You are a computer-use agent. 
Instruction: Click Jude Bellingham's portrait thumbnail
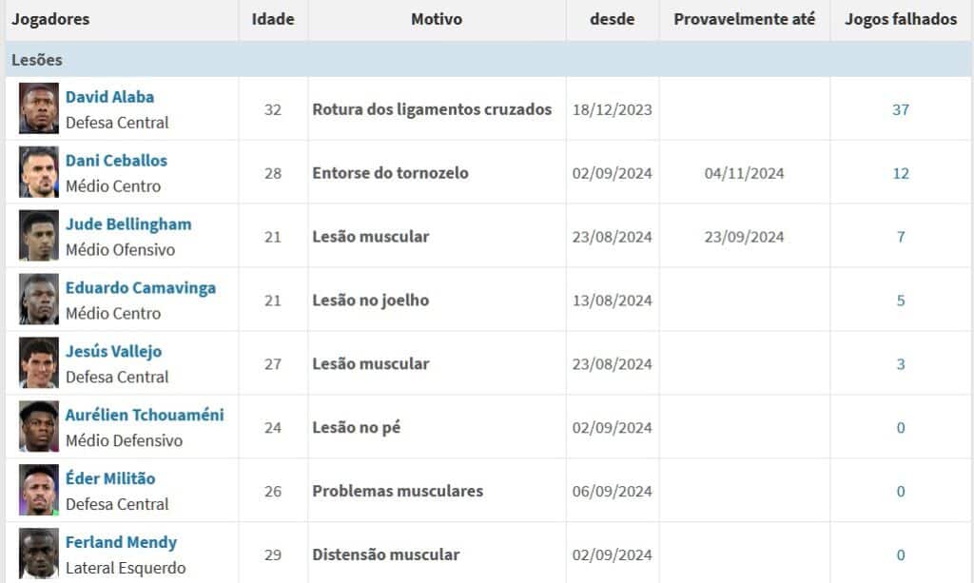38,235
